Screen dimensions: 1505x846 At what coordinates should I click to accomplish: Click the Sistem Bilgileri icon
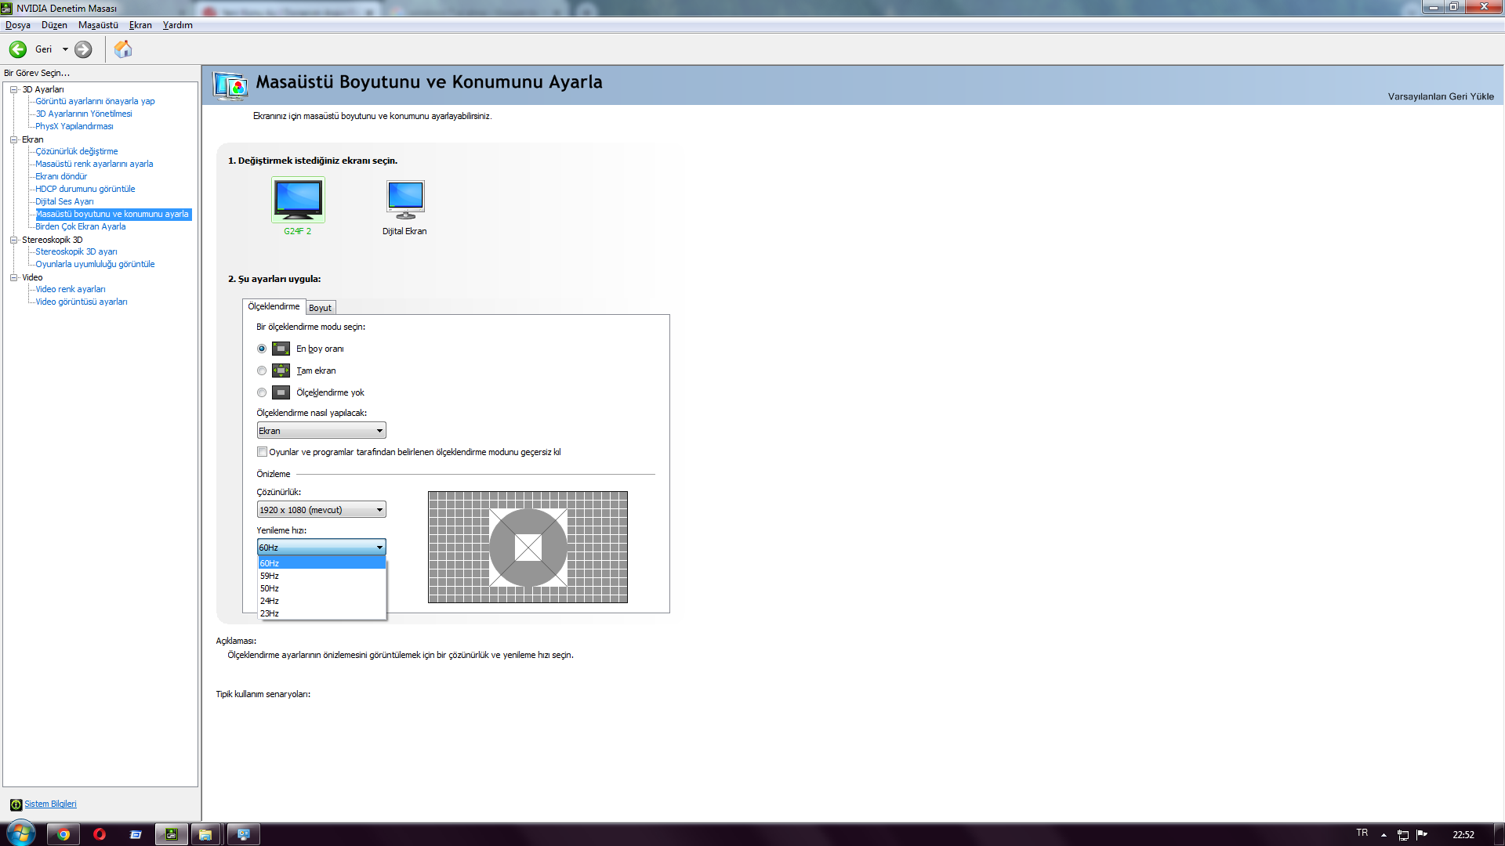(16, 804)
